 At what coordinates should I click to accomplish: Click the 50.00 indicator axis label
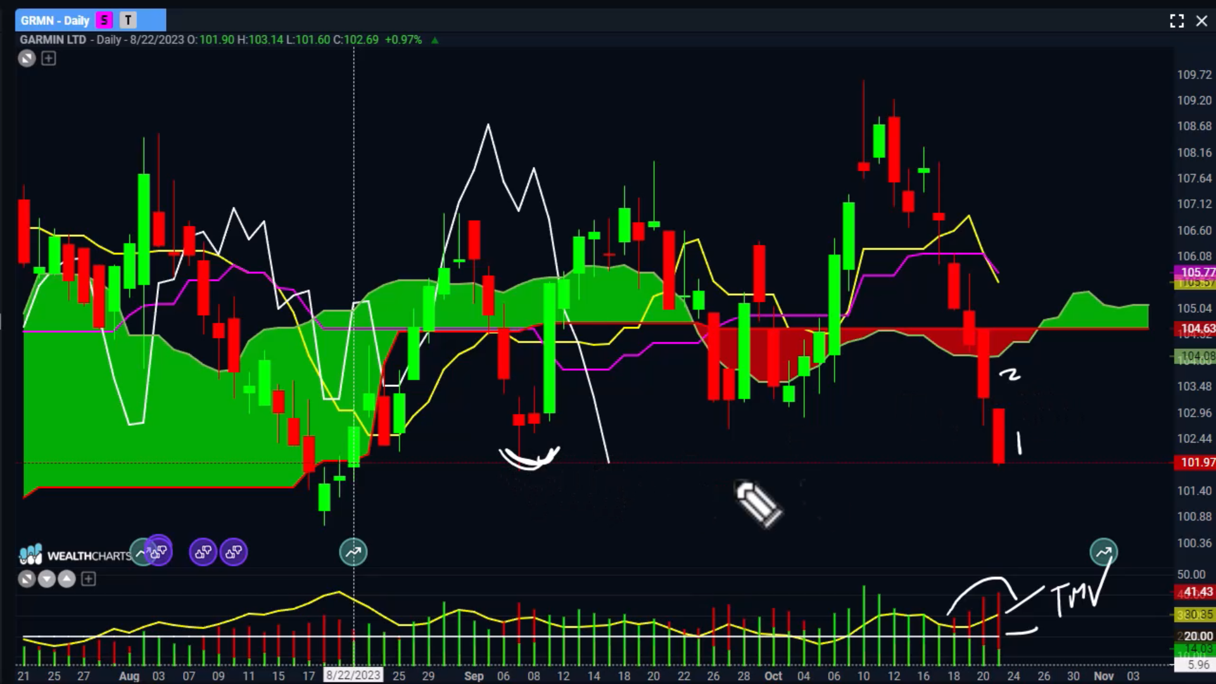tap(1191, 574)
